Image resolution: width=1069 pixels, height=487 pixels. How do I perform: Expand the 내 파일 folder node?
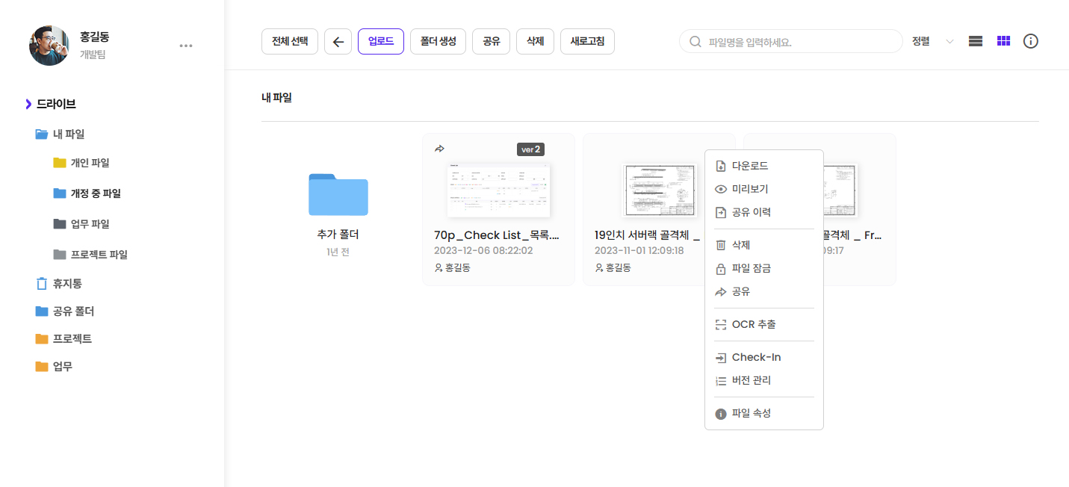[x=41, y=134]
